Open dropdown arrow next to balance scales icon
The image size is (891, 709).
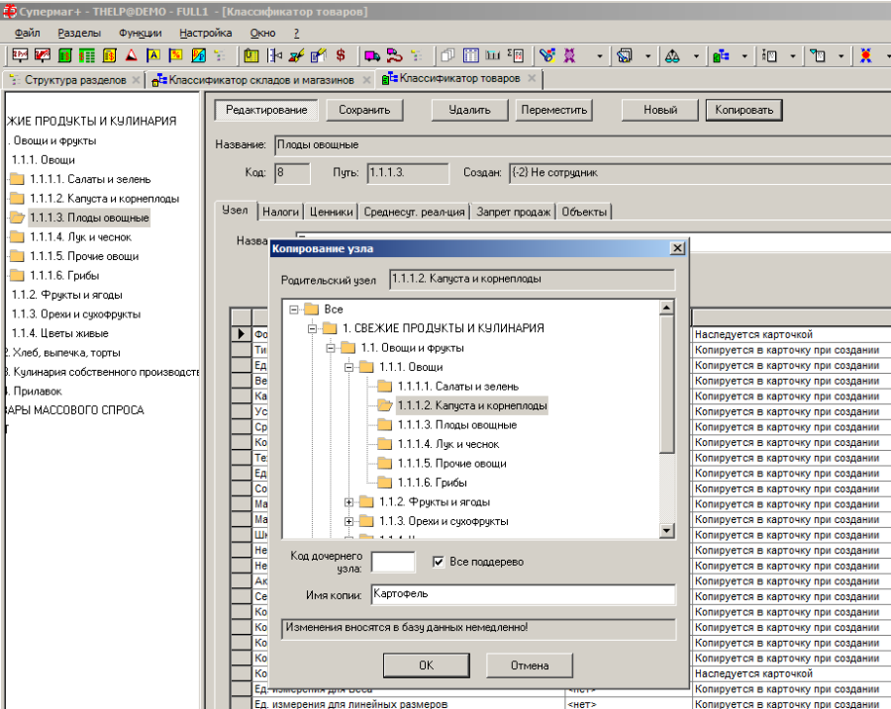click(x=696, y=55)
